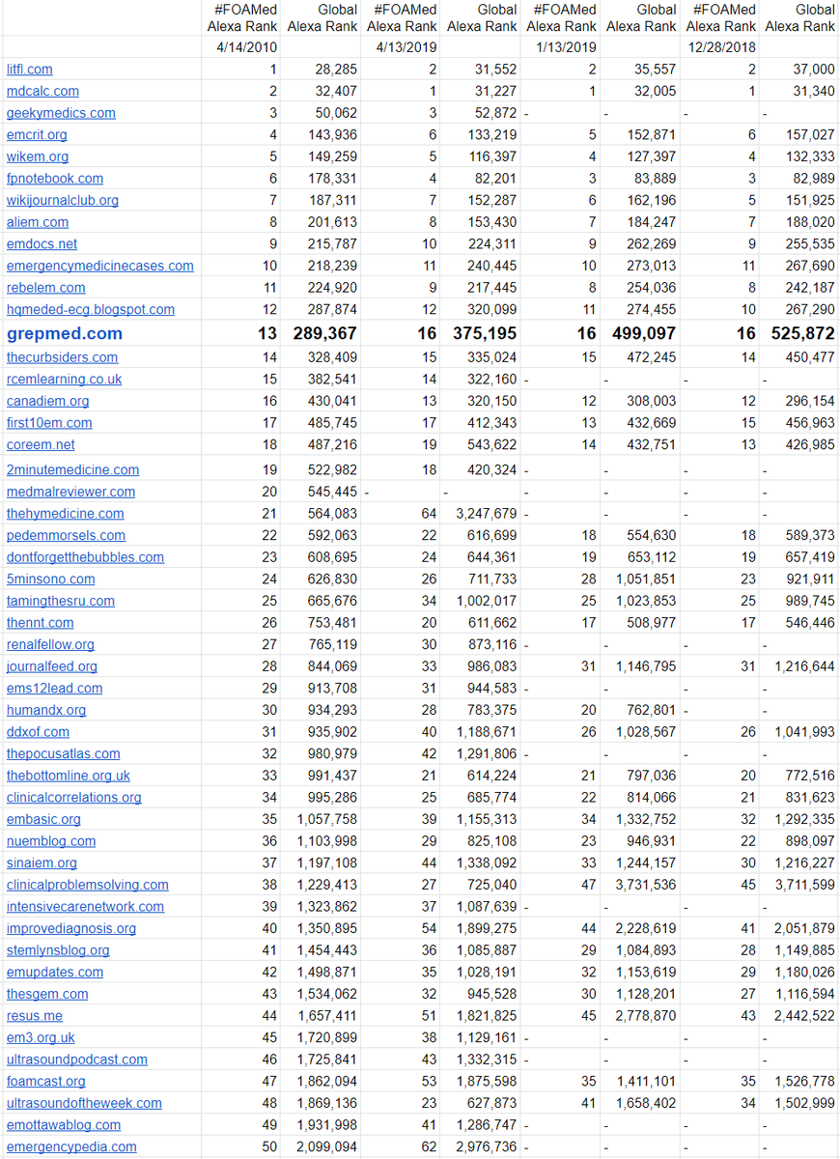Visit the rcemlearning.co.uk link
Image resolution: width=840 pixels, height=1159 pixels.
tap(65, 380)
